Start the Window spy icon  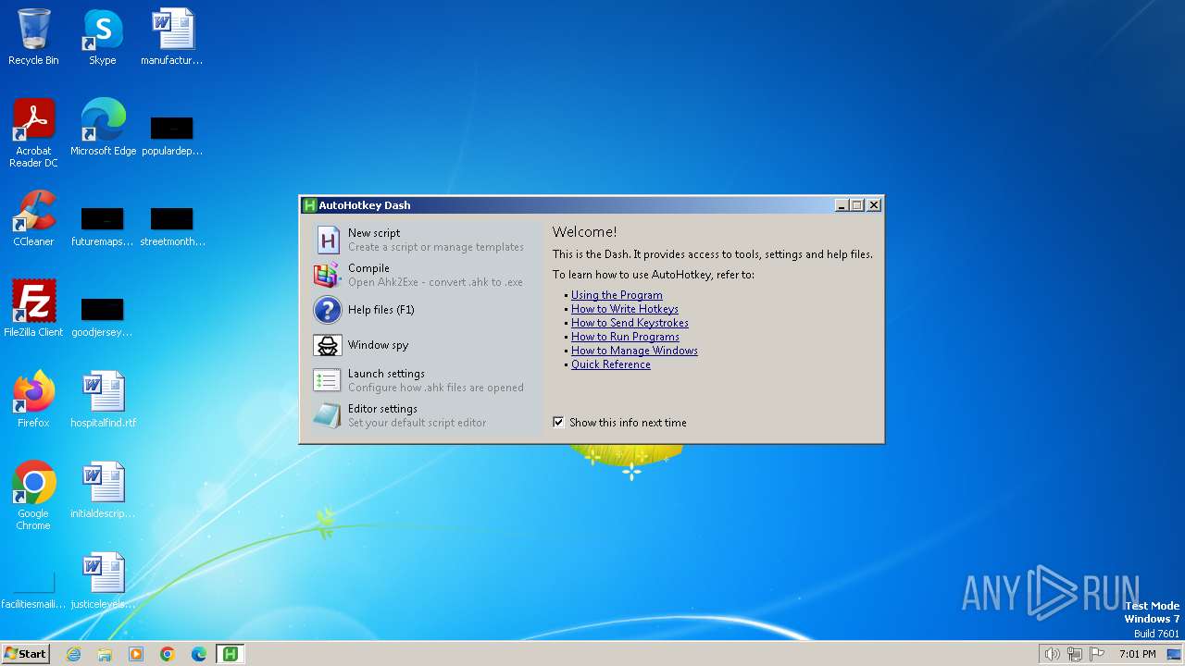point(328,345)
